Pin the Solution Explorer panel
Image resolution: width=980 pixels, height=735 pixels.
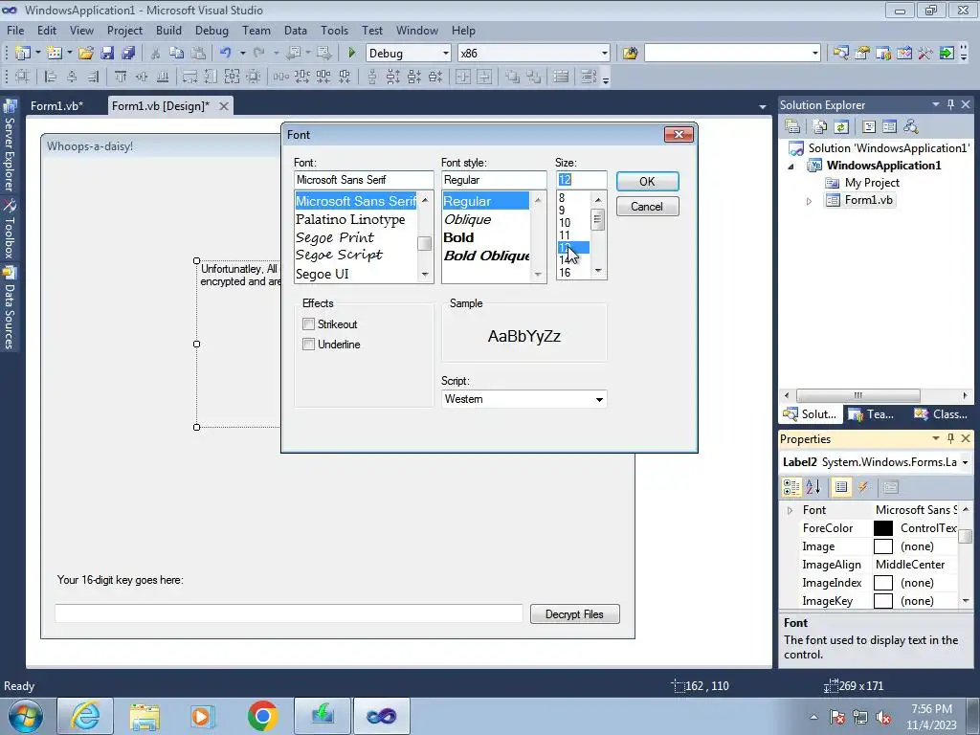[950, 104]
